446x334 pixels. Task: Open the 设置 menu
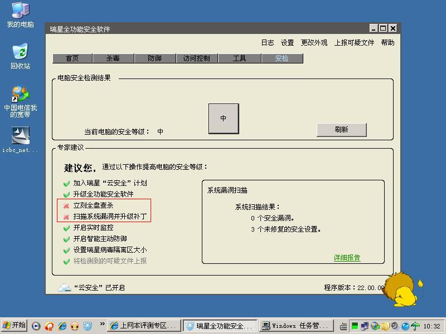pos(287,43)
